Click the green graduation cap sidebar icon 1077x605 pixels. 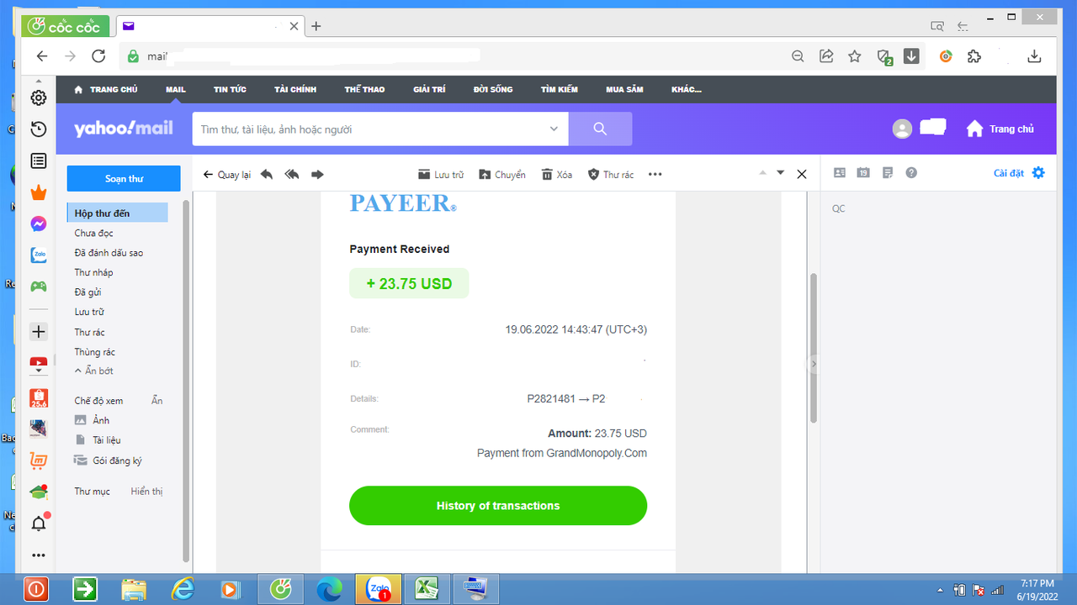[38, 492]
